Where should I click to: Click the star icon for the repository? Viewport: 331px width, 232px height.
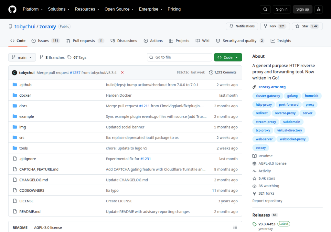pos(297,26)
